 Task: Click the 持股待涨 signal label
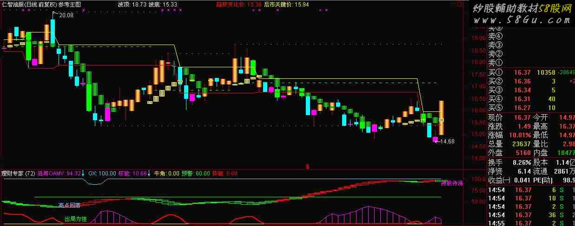coord(452,183)
